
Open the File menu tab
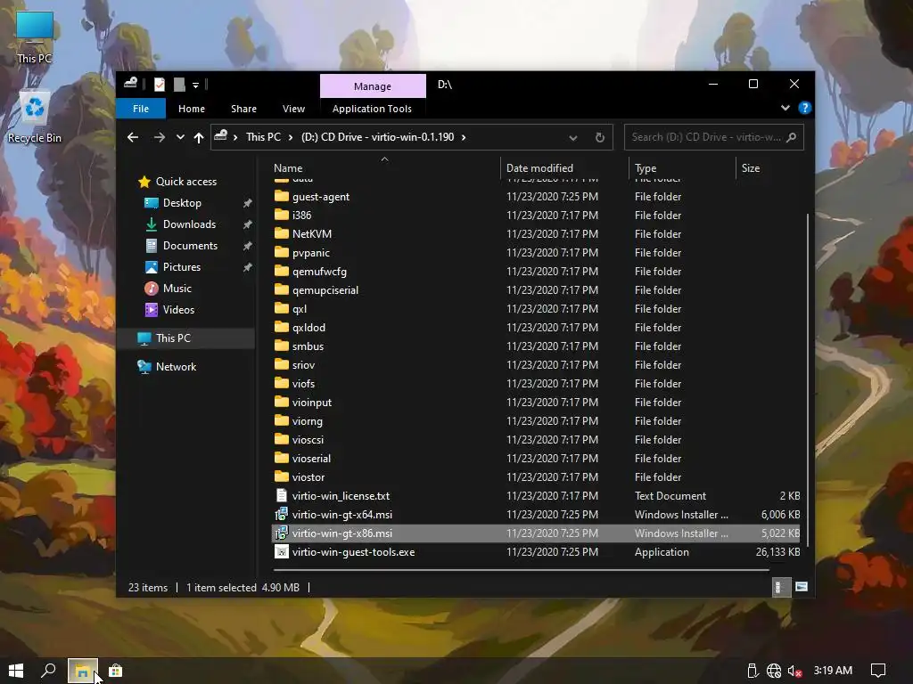coord(141,109)
